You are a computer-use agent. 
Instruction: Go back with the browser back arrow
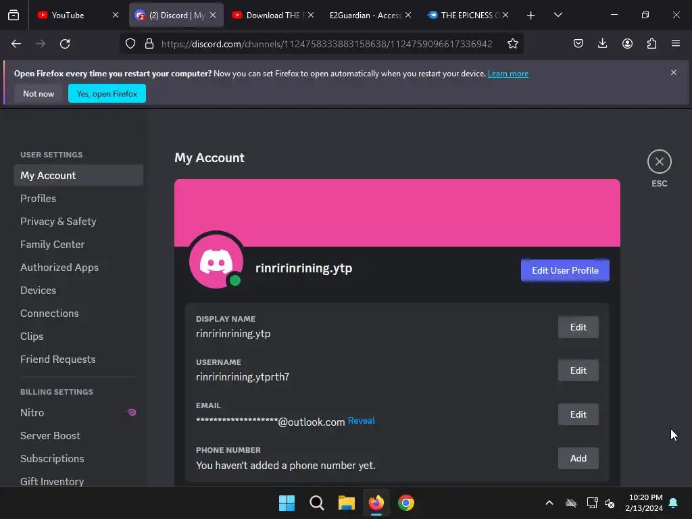16,44
